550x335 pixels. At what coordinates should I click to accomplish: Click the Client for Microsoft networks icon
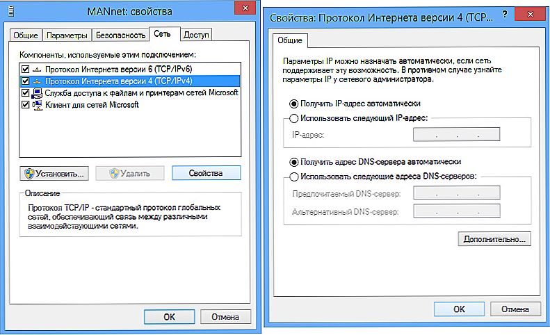click(x=37, y=105)
